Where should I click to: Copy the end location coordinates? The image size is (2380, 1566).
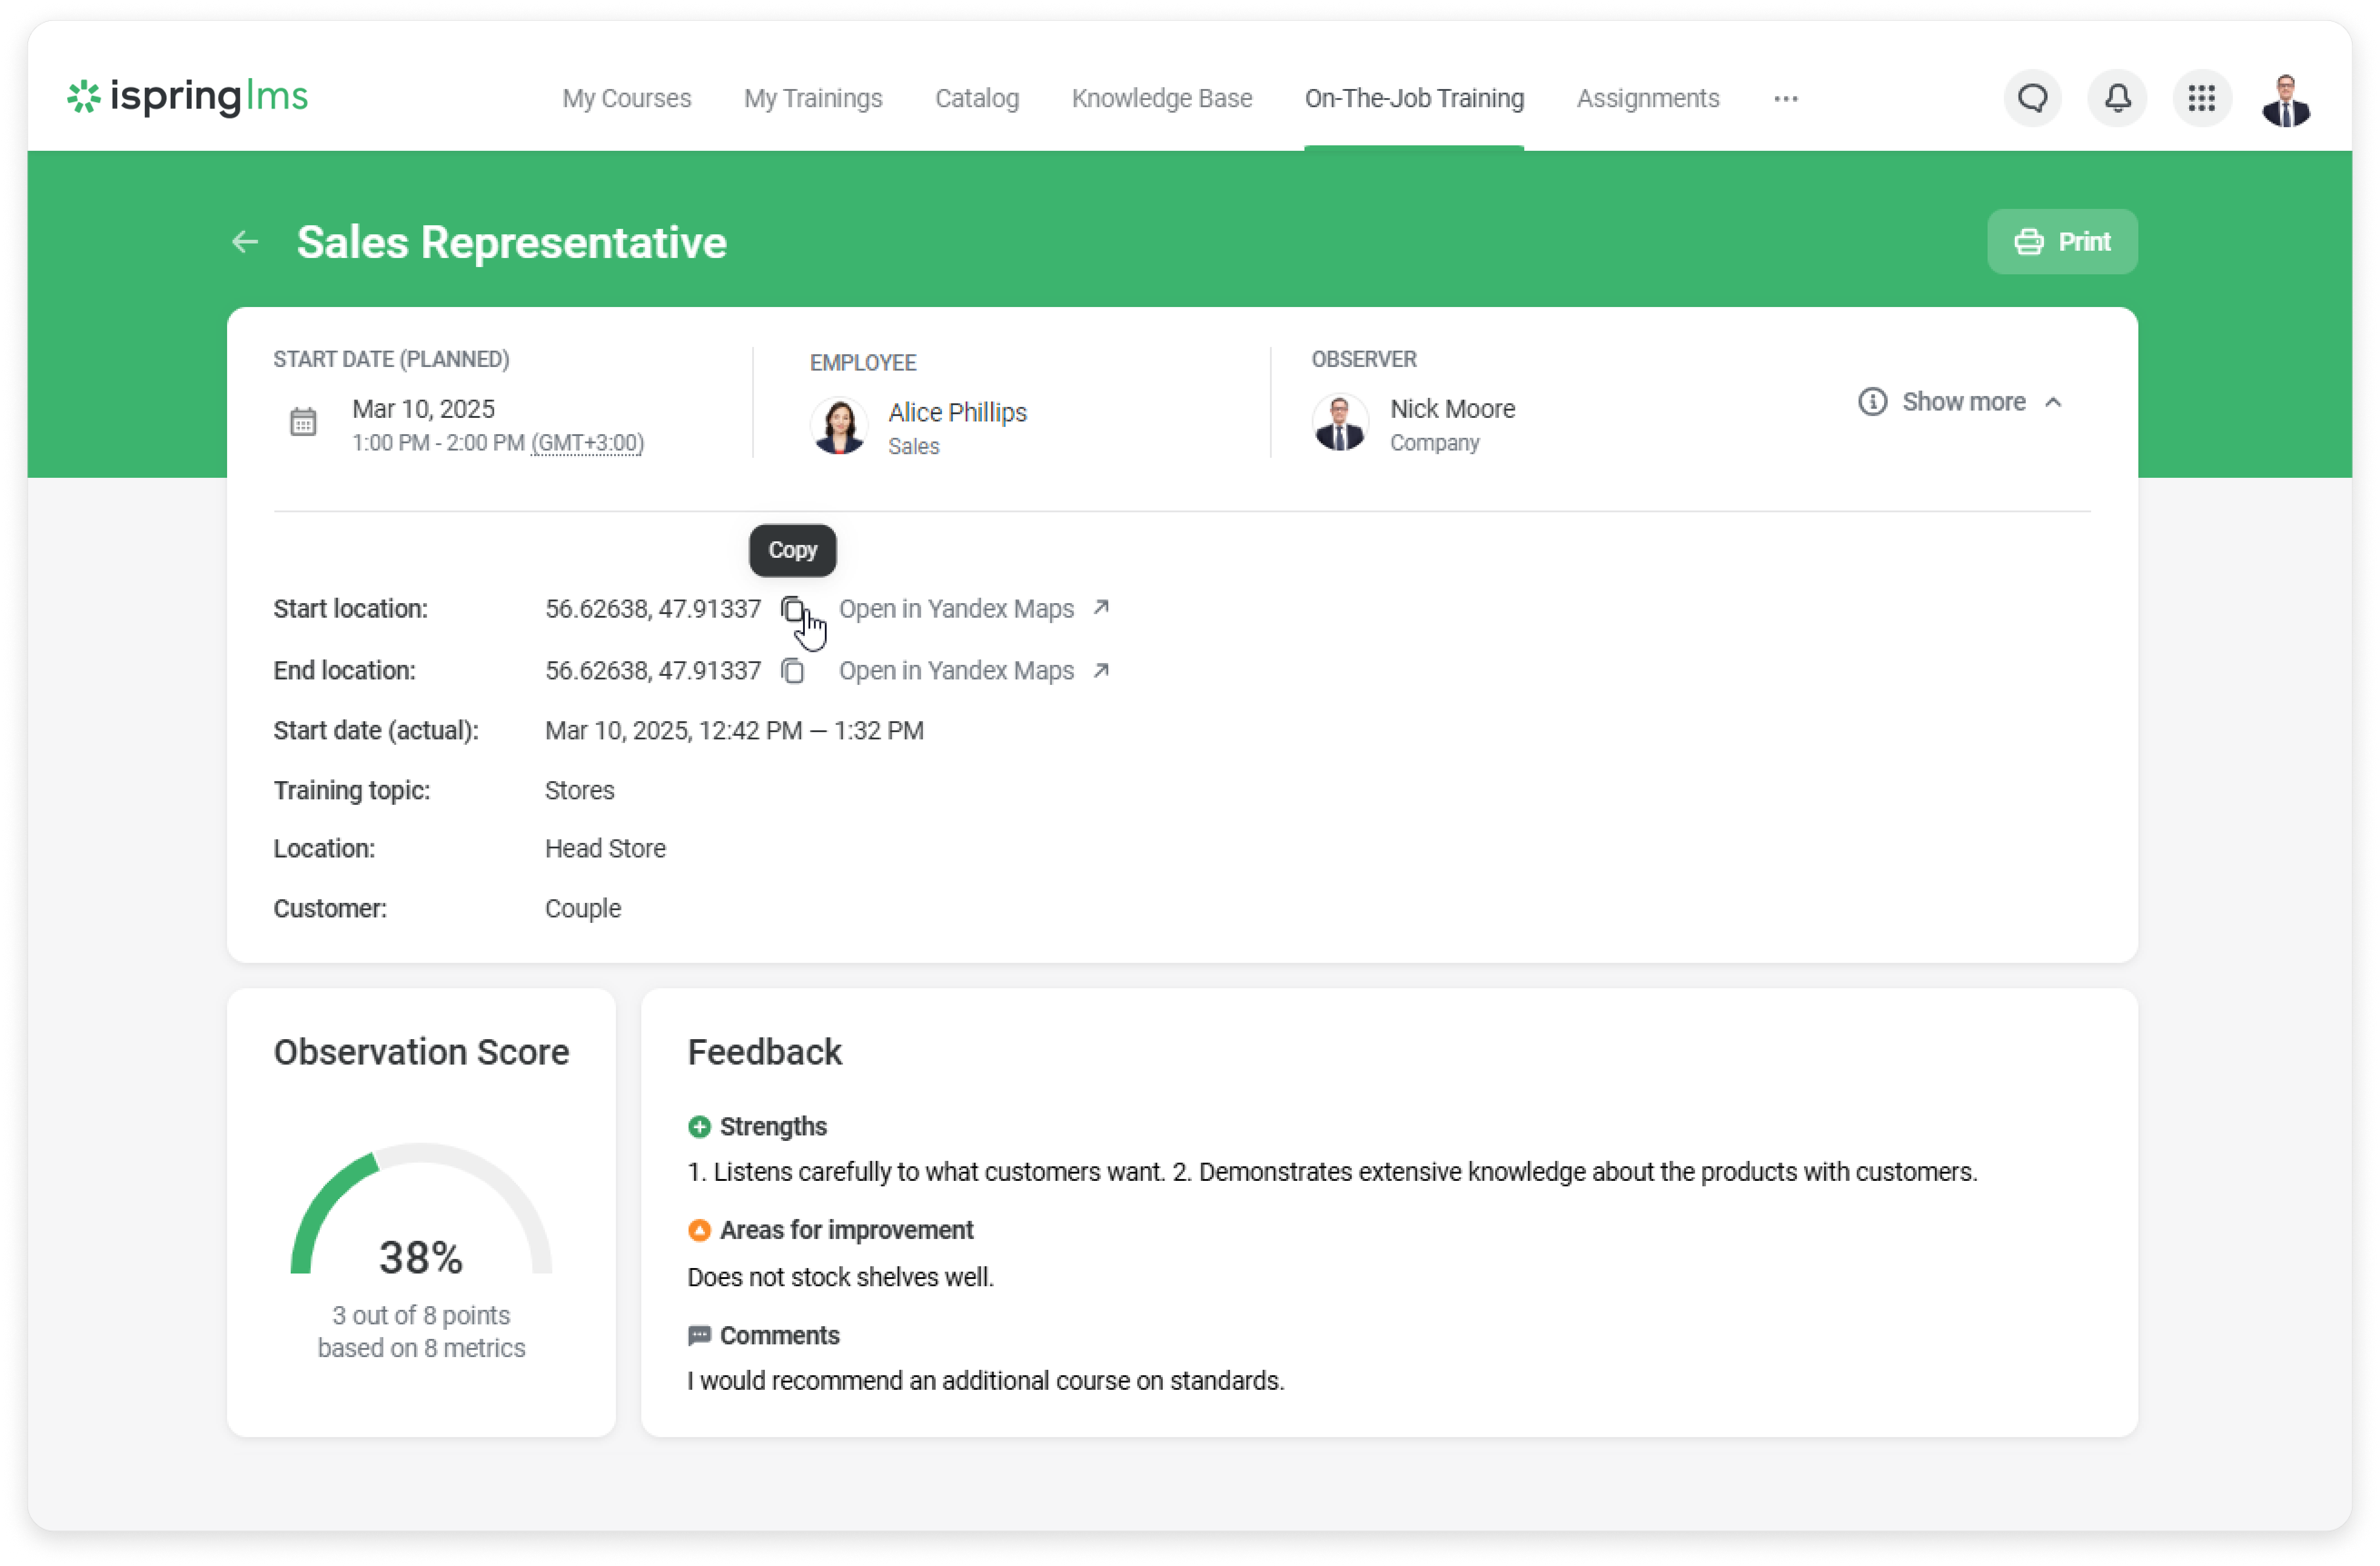tap(792, 671)
